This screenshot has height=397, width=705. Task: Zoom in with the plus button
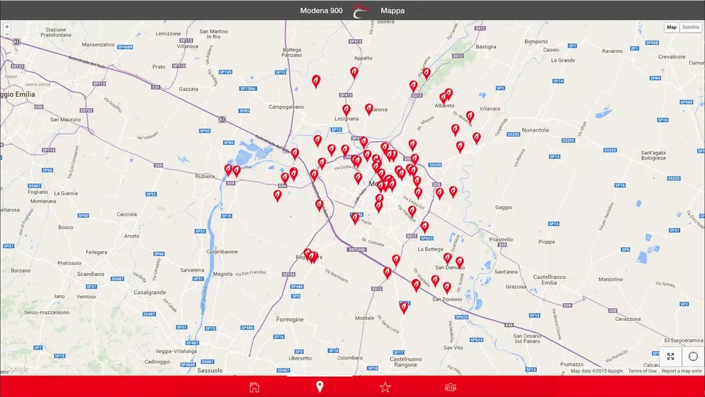7,27
